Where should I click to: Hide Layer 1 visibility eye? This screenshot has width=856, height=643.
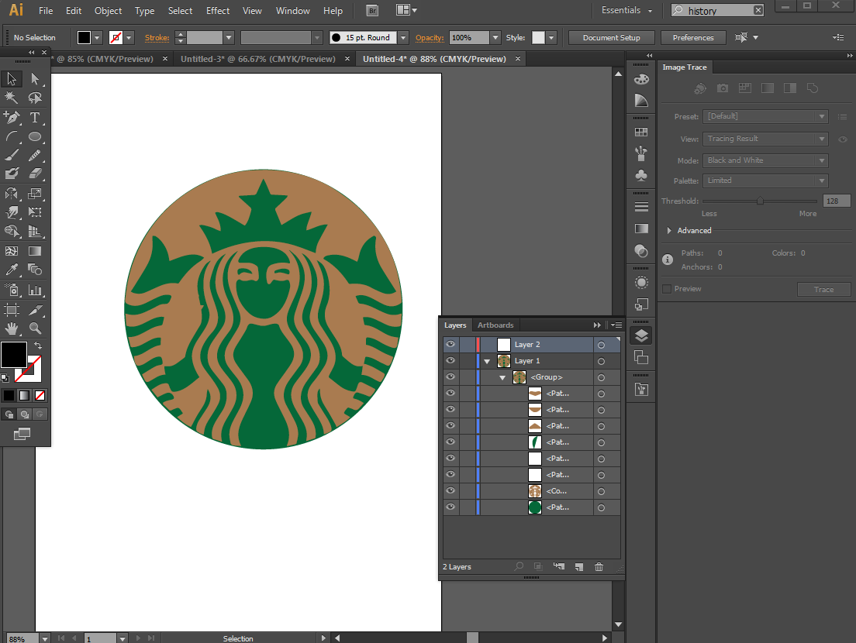click(450, 360)
